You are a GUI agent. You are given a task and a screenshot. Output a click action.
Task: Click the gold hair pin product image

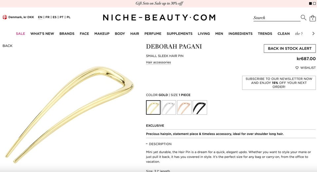point(69,114)
